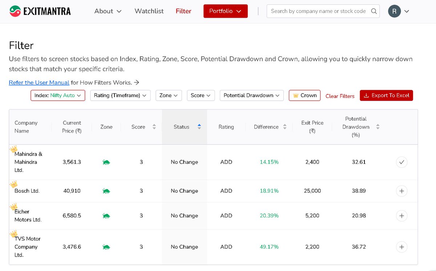Select Eicher Motors Ltd. company name
Viewport: 436px width, 271px height.
click(x=28, y=216)
